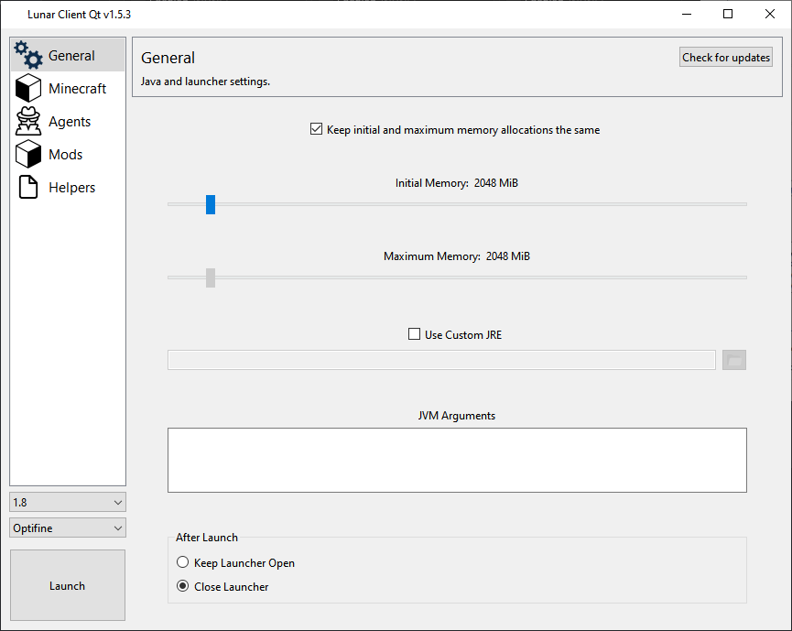The height and width of the screenshot is (631, 792).
Task: Close the Lunar Client Qt window
Action: click(770, 14)
